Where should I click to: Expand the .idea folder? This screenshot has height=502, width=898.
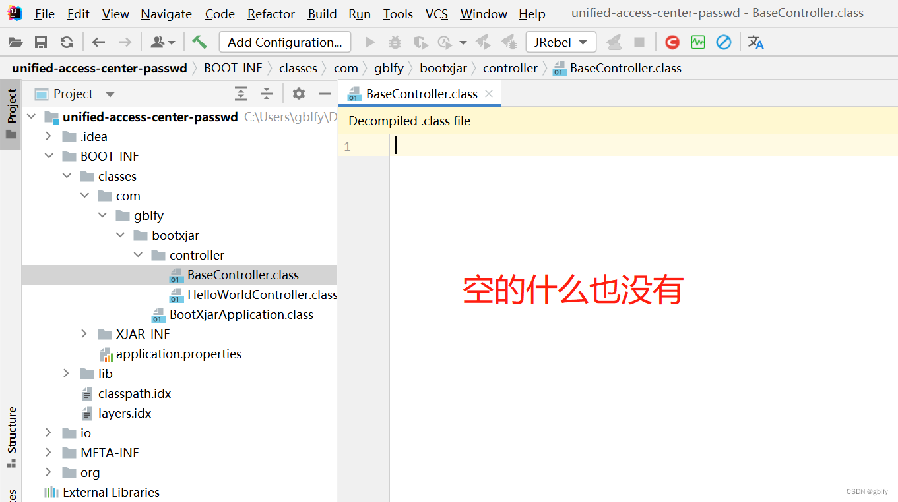coord(48,136)
